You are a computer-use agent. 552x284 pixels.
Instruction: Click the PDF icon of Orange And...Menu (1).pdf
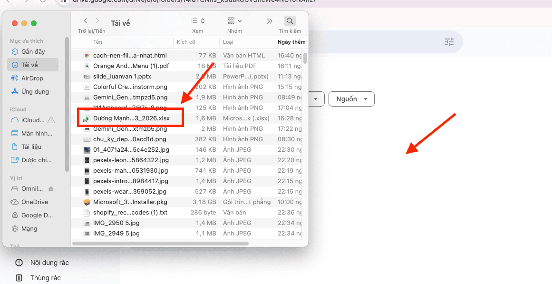coord(87,66)
